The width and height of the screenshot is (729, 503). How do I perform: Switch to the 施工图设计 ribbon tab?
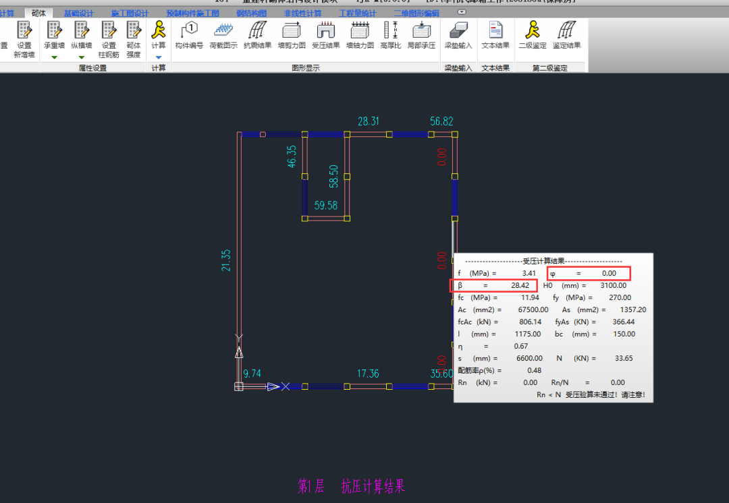click(x=130, y=13)
